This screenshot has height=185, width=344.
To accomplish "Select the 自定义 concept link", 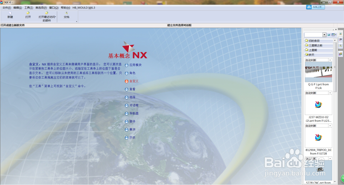I will pyautogui.click(x=132, y=81).
